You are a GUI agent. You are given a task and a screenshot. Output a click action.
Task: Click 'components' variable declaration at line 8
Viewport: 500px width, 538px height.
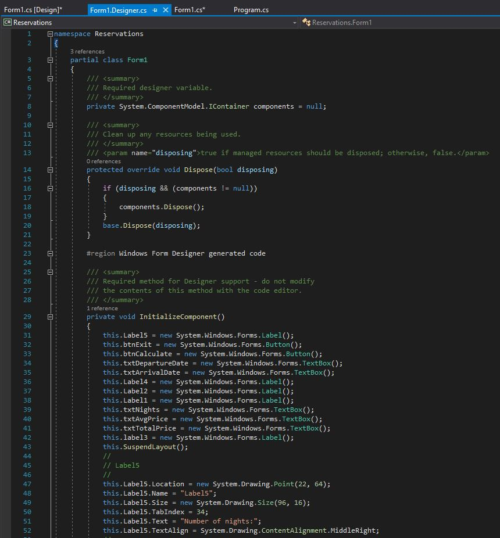pos(274,106)
